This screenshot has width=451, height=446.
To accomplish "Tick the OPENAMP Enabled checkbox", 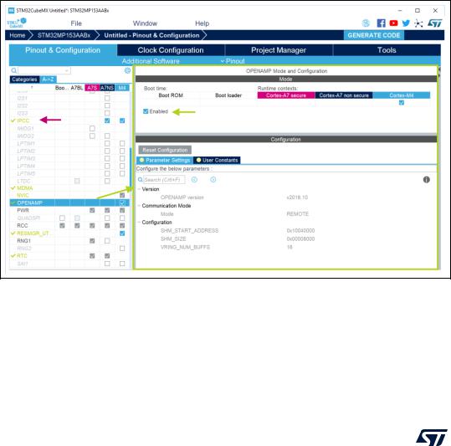I will (146, 111).
